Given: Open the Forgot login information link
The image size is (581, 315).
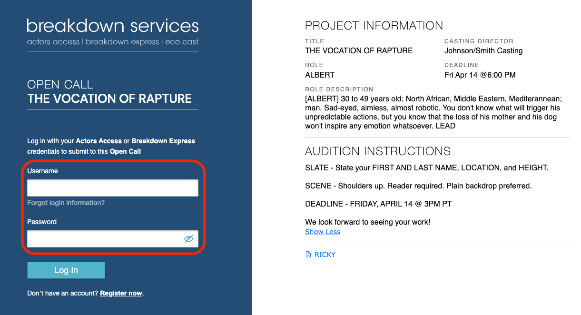Looking at the screenshot, I should click(66, 203).
